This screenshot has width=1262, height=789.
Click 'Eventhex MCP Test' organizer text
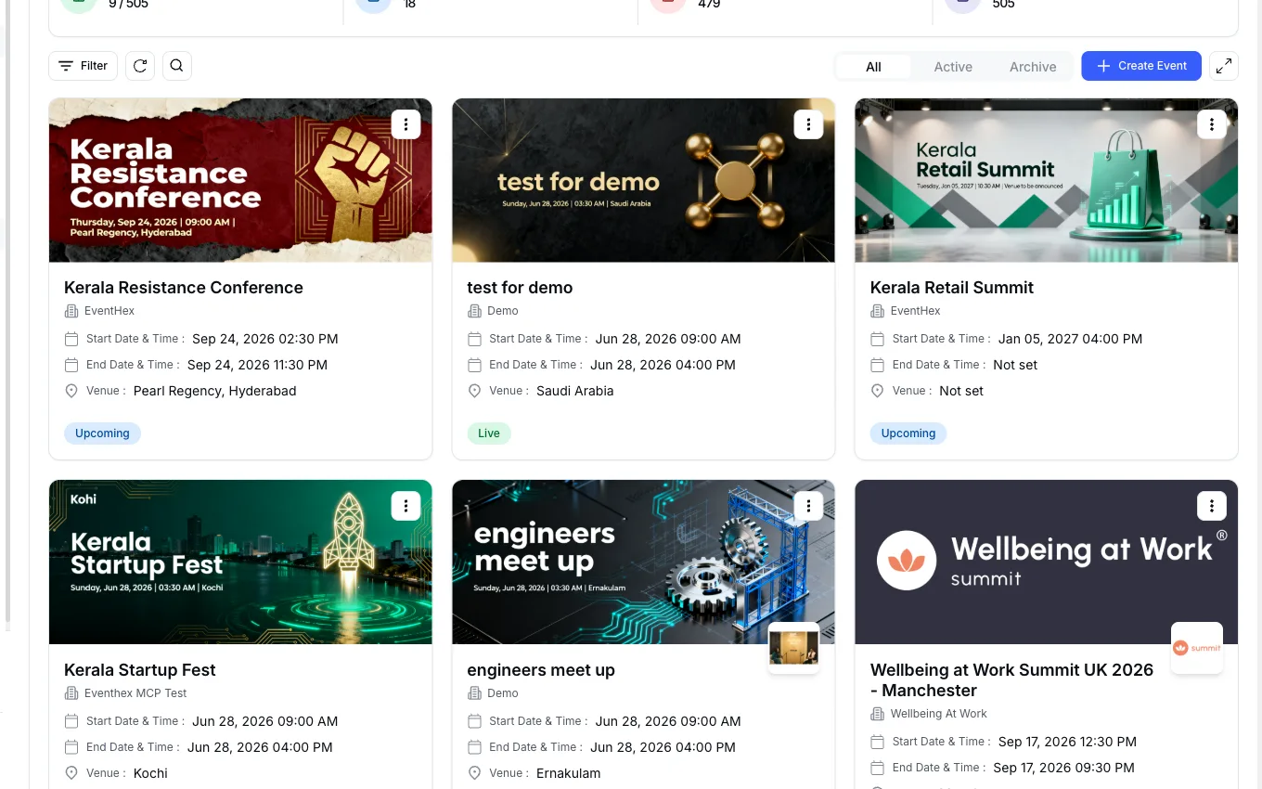coord(135,693)
